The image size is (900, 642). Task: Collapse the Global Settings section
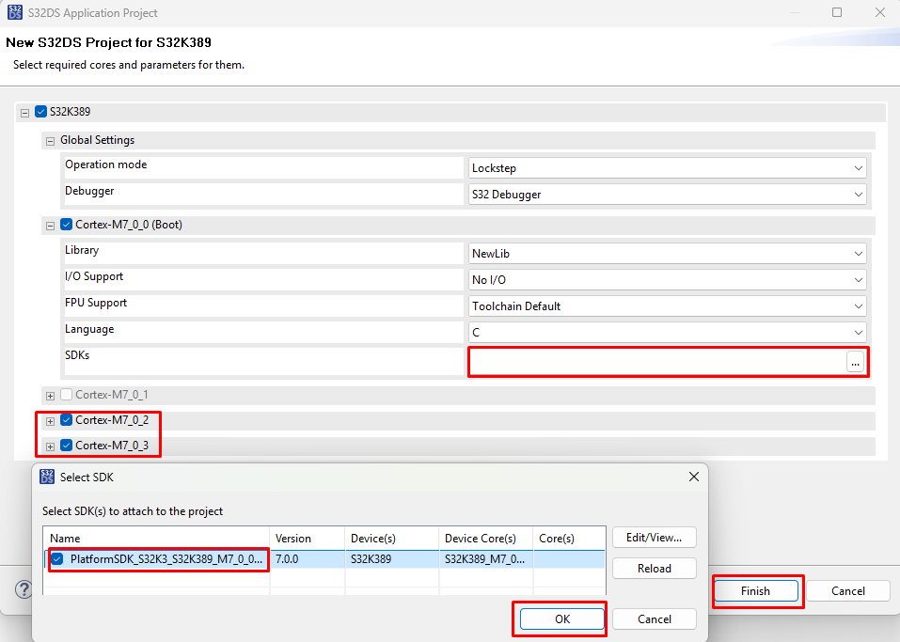(51, 141)
